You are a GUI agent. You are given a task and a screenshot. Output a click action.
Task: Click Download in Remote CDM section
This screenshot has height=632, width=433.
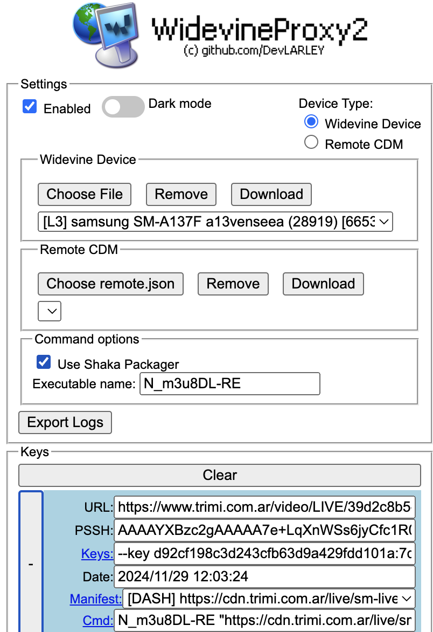323,284
